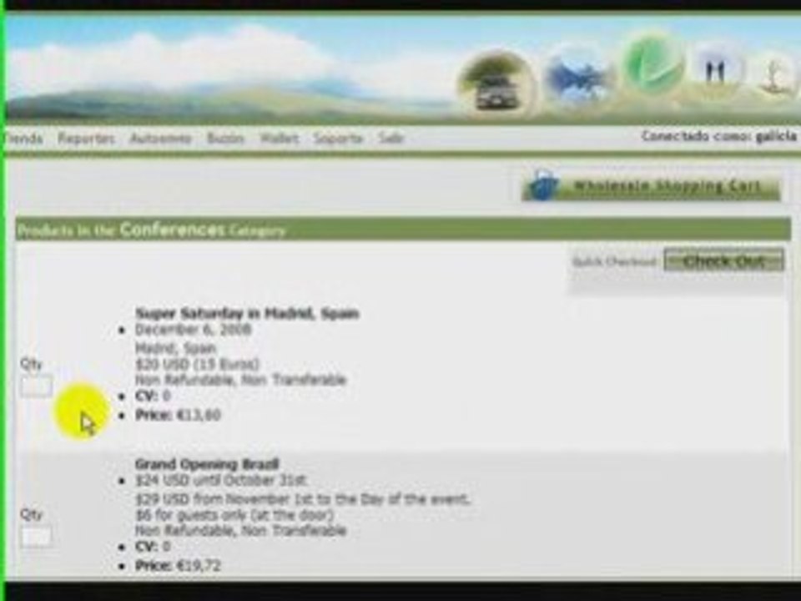Click the Check Out button
Screen dimensions: 801x601
(724, 261)
